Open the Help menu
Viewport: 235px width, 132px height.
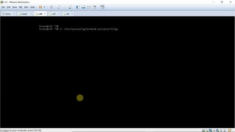point(33,7)
